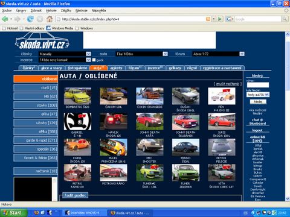This screenshot has width=290, height=217.
Task: Click the RSS feed icon in address bar
Action: 208,19
